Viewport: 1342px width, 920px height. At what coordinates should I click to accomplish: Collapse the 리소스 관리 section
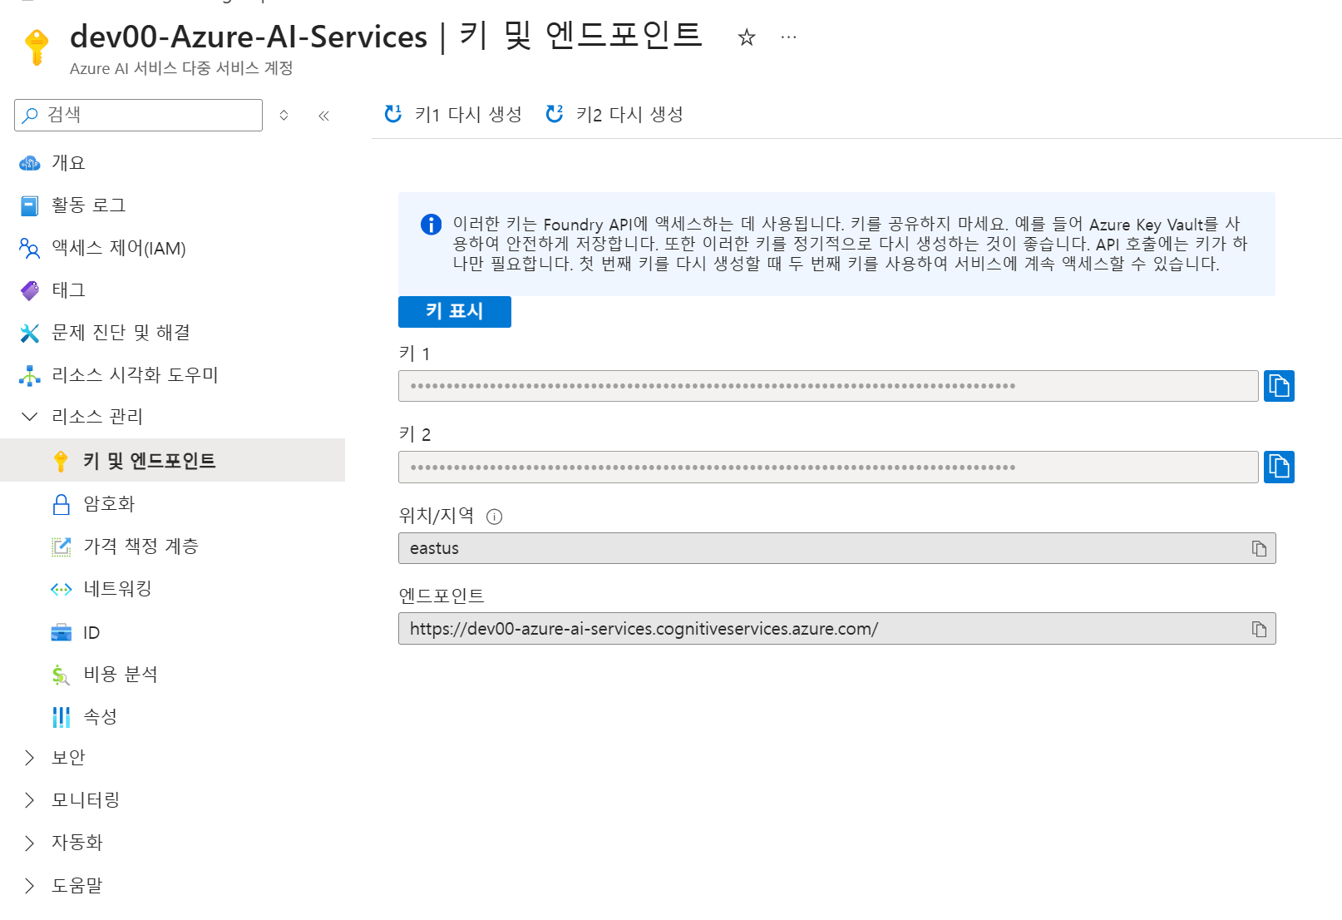(29, 416)
